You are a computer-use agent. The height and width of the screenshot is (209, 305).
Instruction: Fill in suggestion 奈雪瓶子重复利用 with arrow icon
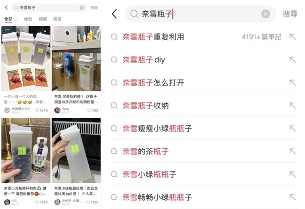point(292,36)
